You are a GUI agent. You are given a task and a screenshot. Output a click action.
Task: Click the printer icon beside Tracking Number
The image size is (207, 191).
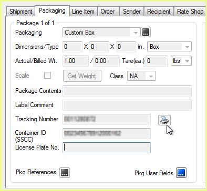point(164,120)
